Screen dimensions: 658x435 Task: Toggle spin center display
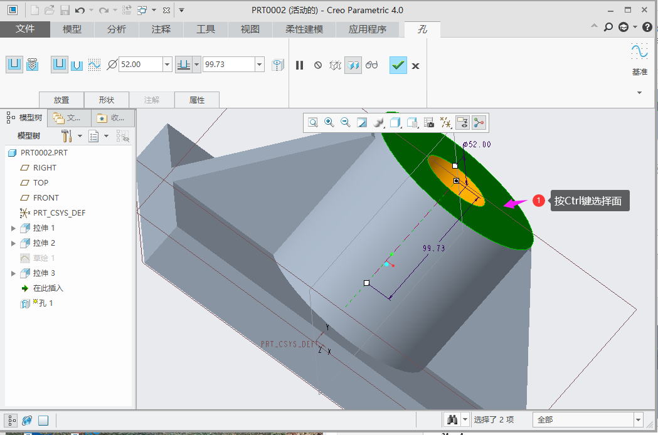(479, 123)
